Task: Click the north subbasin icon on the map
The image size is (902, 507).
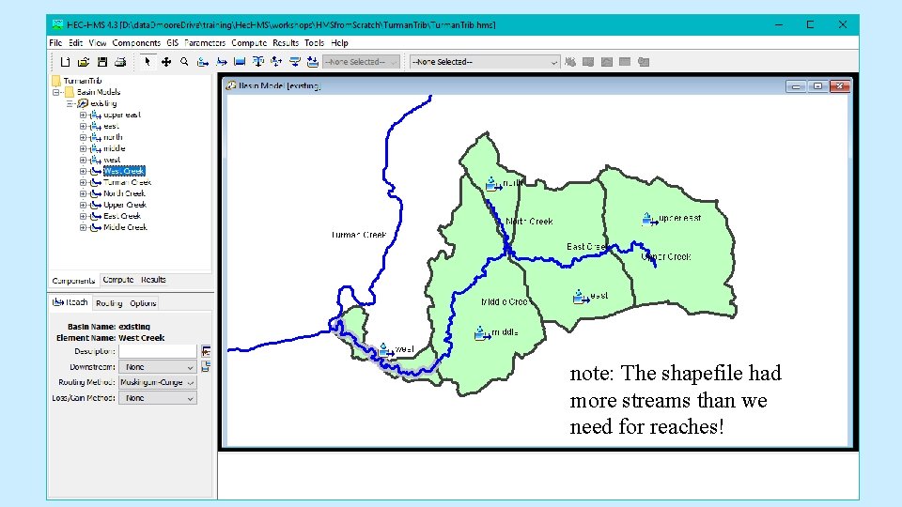Action: (x=492, y=184)
